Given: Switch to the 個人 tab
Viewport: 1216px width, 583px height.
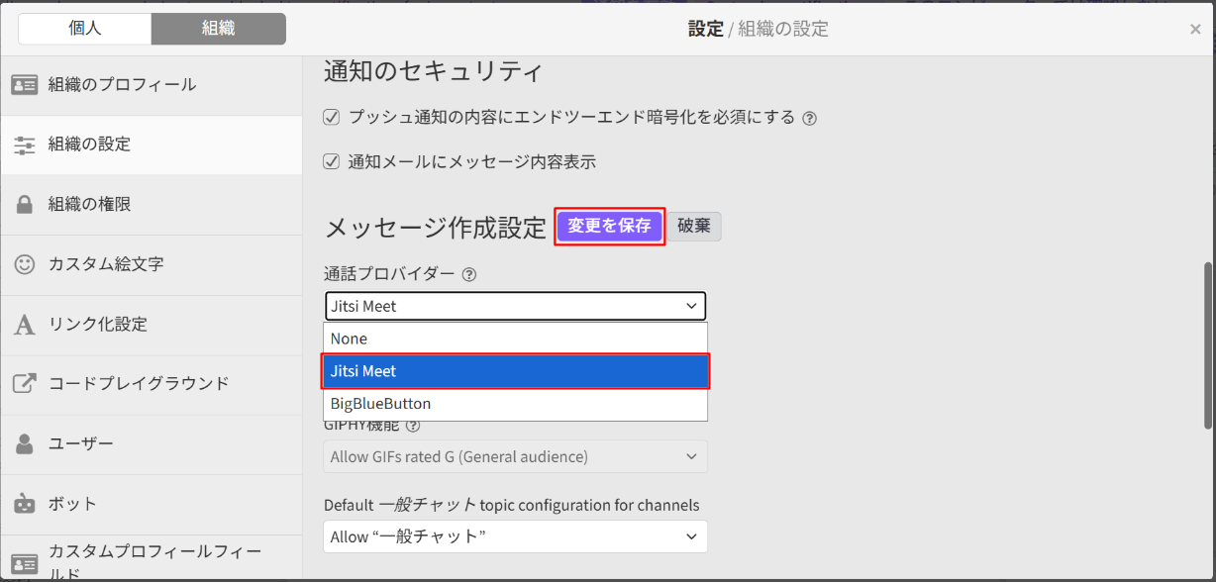Looking at the screenshot, I should pyautogui.click(x=84, y=29).
